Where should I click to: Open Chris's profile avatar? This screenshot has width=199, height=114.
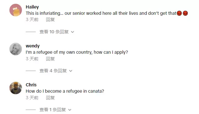coord(16,88)
